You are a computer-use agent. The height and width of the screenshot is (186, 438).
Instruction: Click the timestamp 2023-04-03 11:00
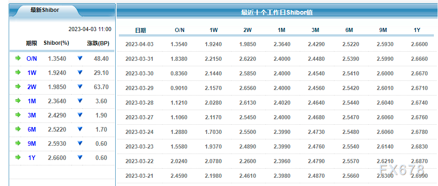pyautogui.click(x=90, y=29)
